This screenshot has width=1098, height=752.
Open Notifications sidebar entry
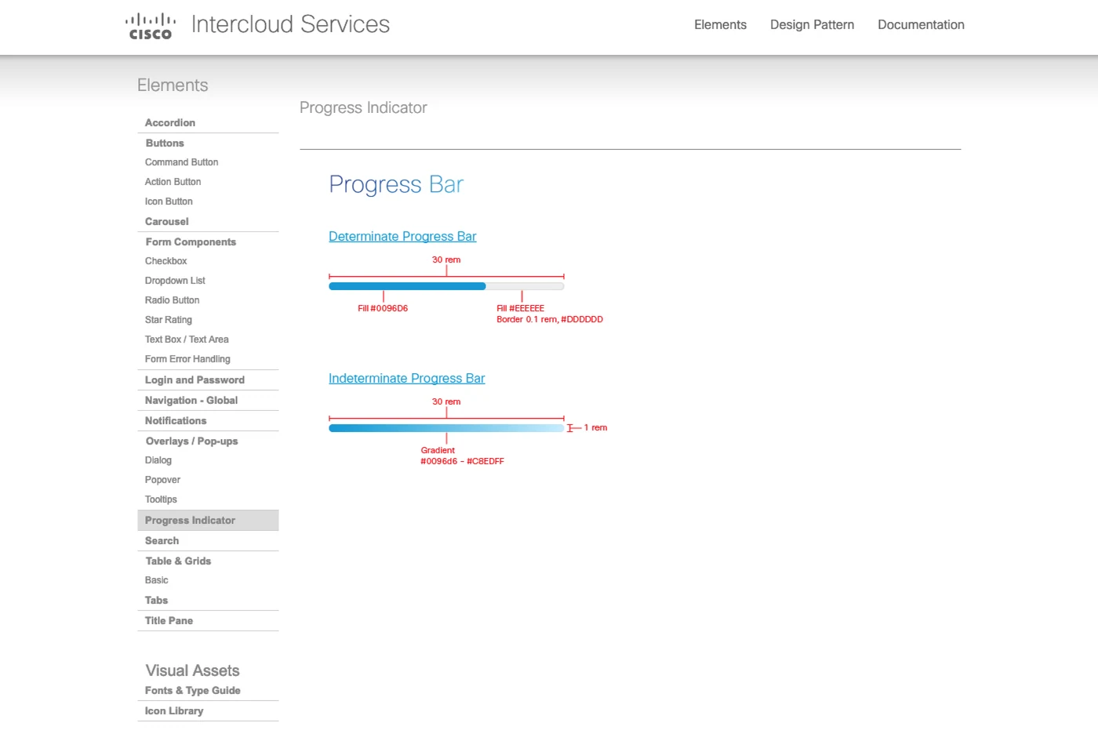pos(176,421)
